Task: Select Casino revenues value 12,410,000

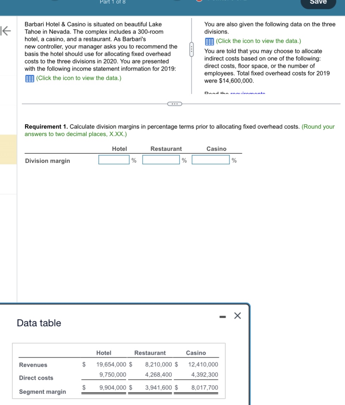Action: click(x=203, y=364)
